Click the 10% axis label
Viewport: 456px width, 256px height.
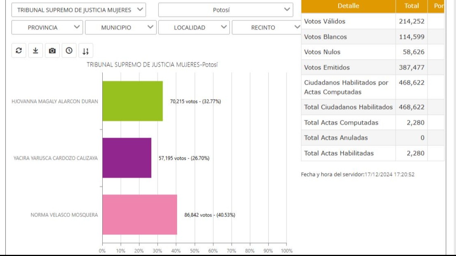[x=120, y=251]
